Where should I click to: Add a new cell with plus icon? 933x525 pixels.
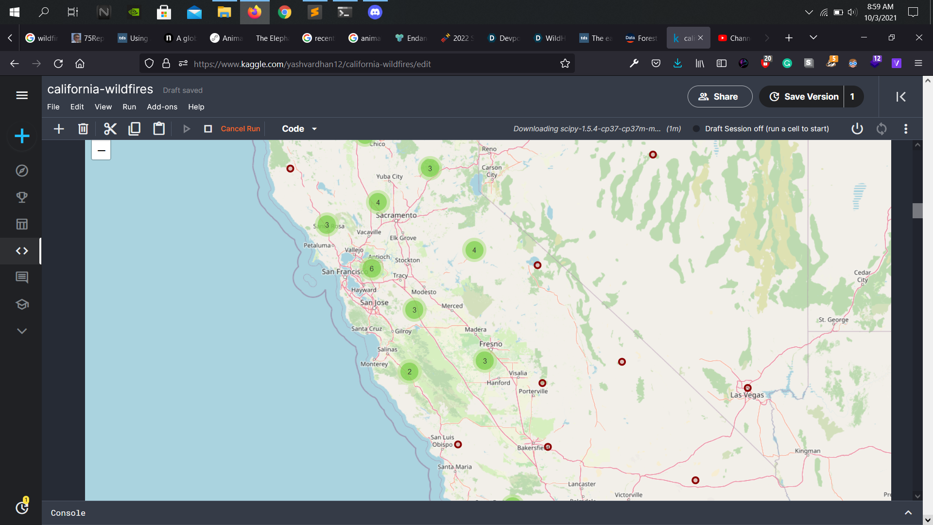click(x=59, y=129)
